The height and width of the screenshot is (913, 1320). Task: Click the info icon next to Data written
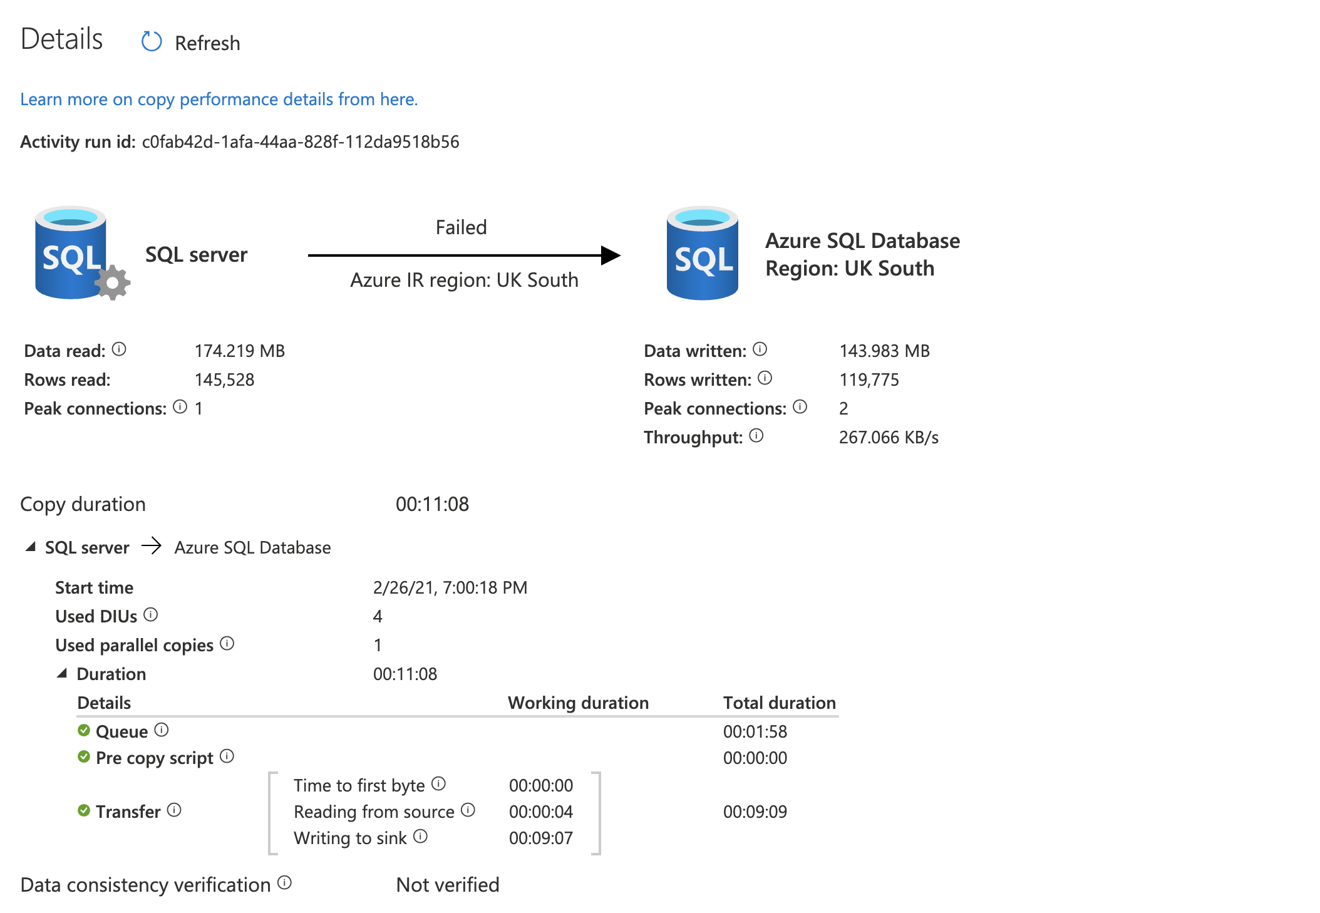click(x=760, y=349)
